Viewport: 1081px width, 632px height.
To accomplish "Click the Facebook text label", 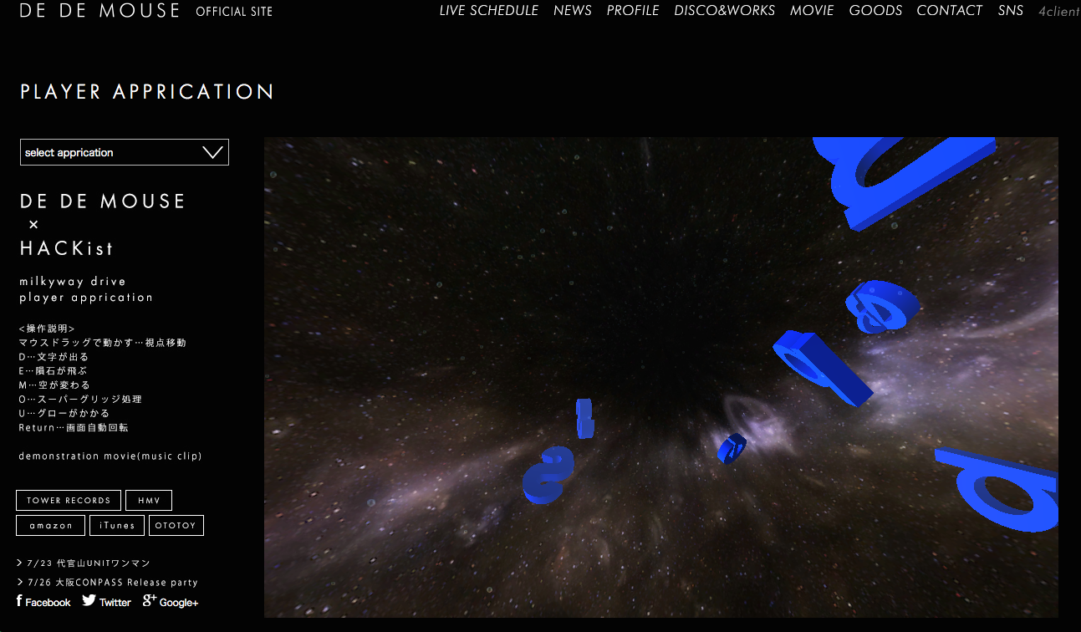I will pyautogui.click(x=48, y=603).
